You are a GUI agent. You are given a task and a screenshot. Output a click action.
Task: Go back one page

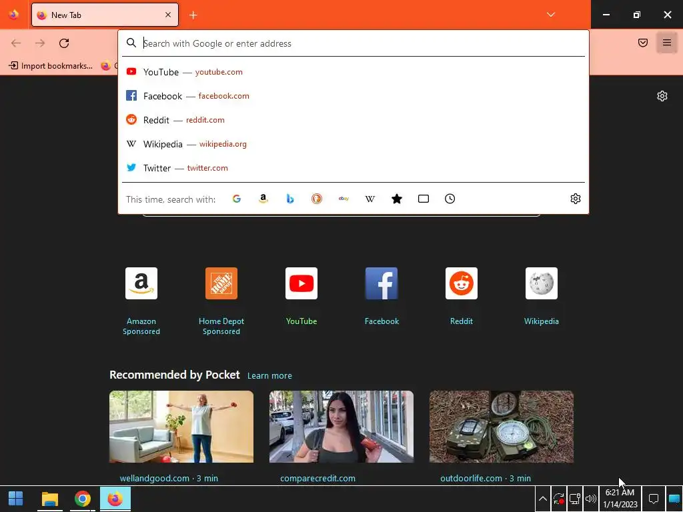pyautogui.click(x=16, y=43)
